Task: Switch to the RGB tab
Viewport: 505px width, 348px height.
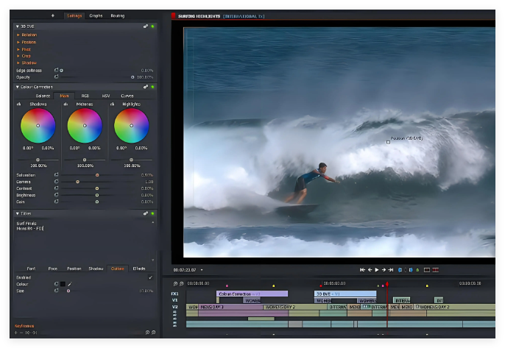Action: [x=85, y=96]
